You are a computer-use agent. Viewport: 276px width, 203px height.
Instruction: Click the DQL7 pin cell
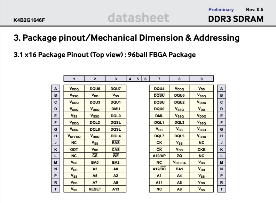[x=159, y=136]
